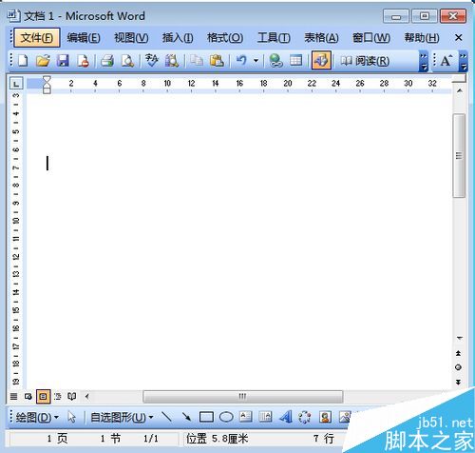The height and width of the screenshot is (453, 475).
Task: Run the spelling and grammar check
Action: (152, 60)
